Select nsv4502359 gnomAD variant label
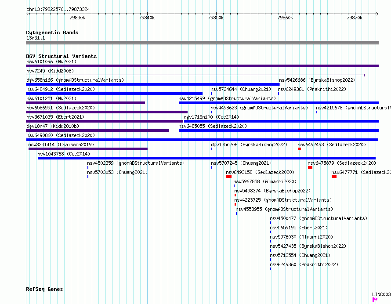 (136, 163)
